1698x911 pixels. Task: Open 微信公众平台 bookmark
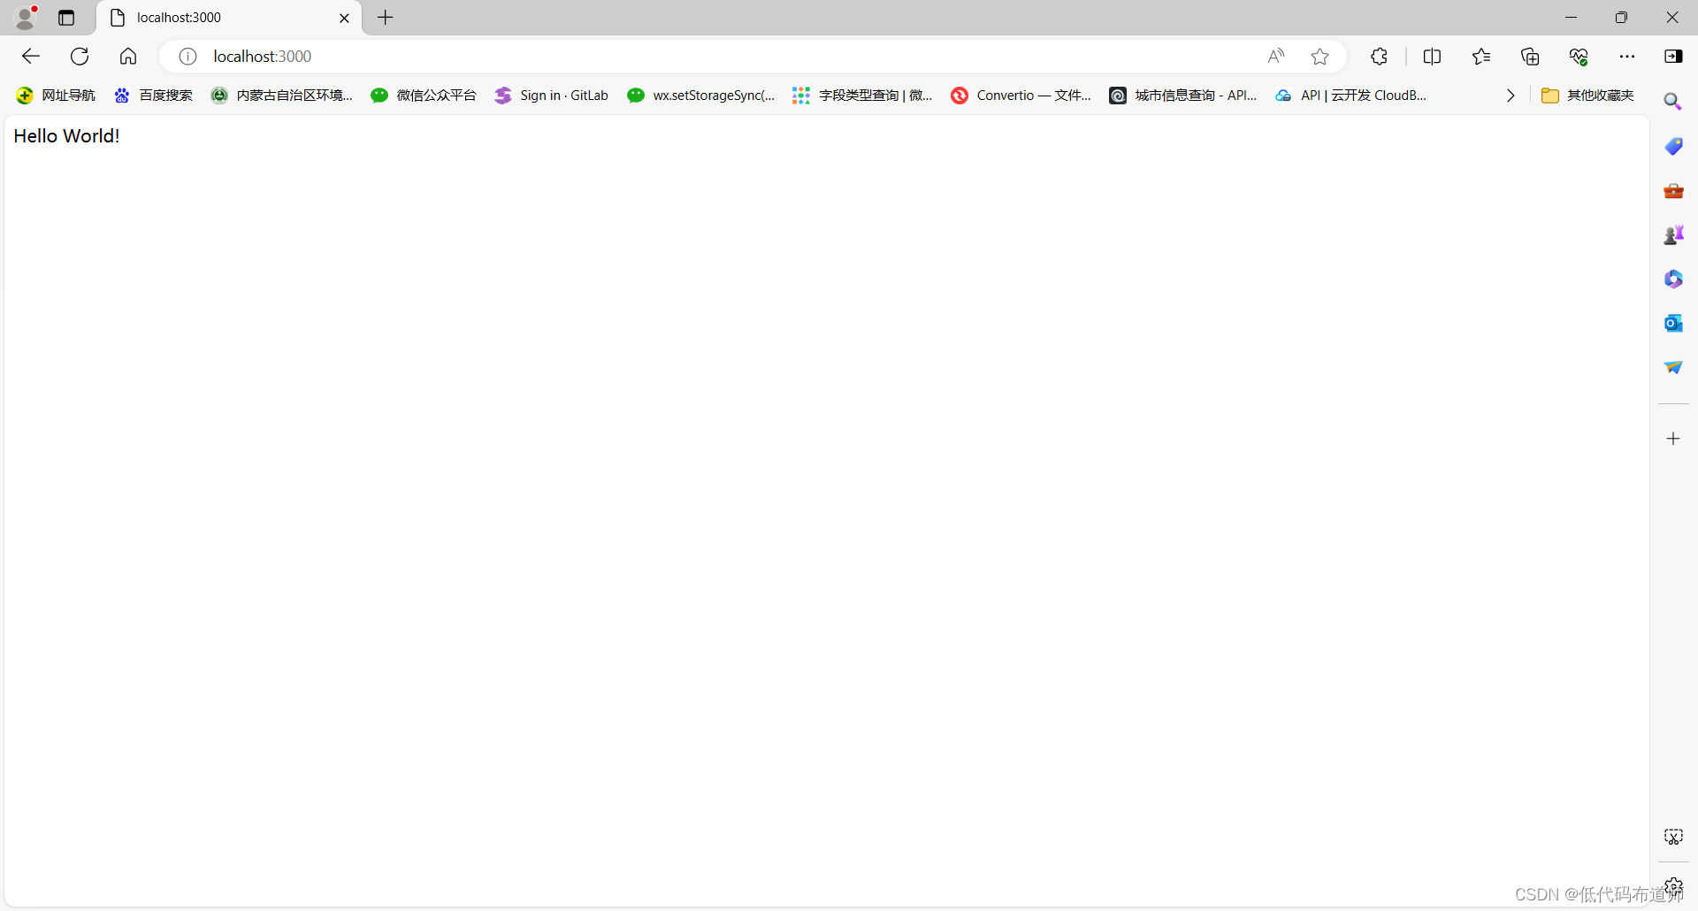[x=424, y=96]
